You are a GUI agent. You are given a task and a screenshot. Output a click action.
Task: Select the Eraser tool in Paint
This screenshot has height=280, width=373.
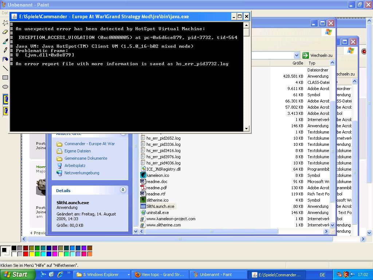(5, 32)
